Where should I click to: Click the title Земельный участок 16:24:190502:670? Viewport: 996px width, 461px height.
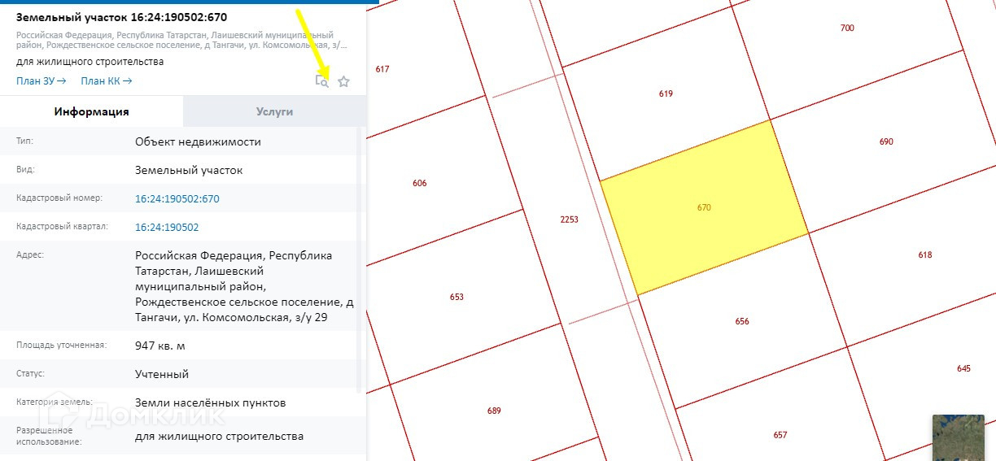point(121,16)
